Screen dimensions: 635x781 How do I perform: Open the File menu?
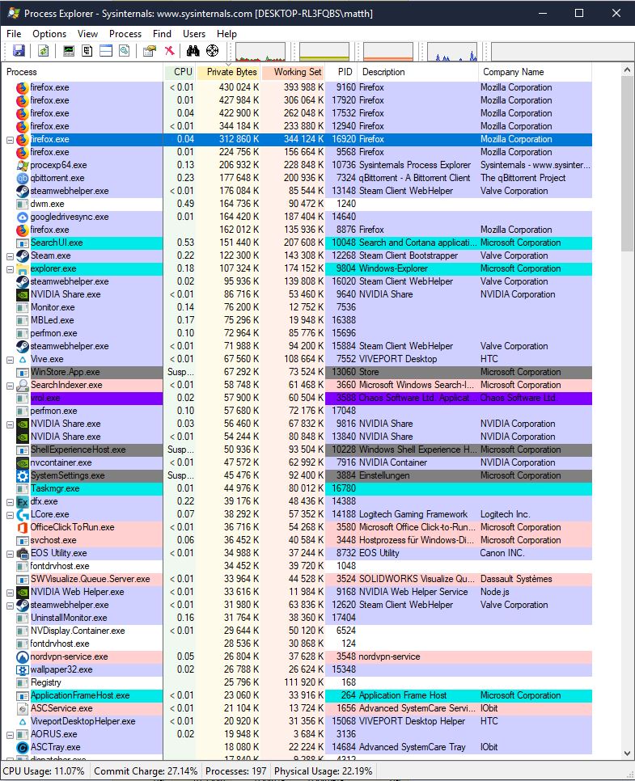click(x=14, y=34)
